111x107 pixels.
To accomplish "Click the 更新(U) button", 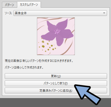I will tap(56, 76).
